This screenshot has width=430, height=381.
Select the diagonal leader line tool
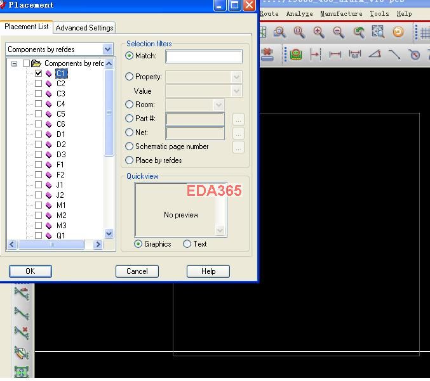394,54
